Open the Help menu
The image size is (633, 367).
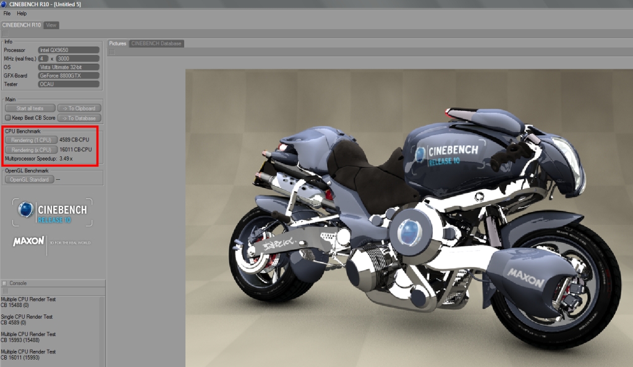(22, 14)
